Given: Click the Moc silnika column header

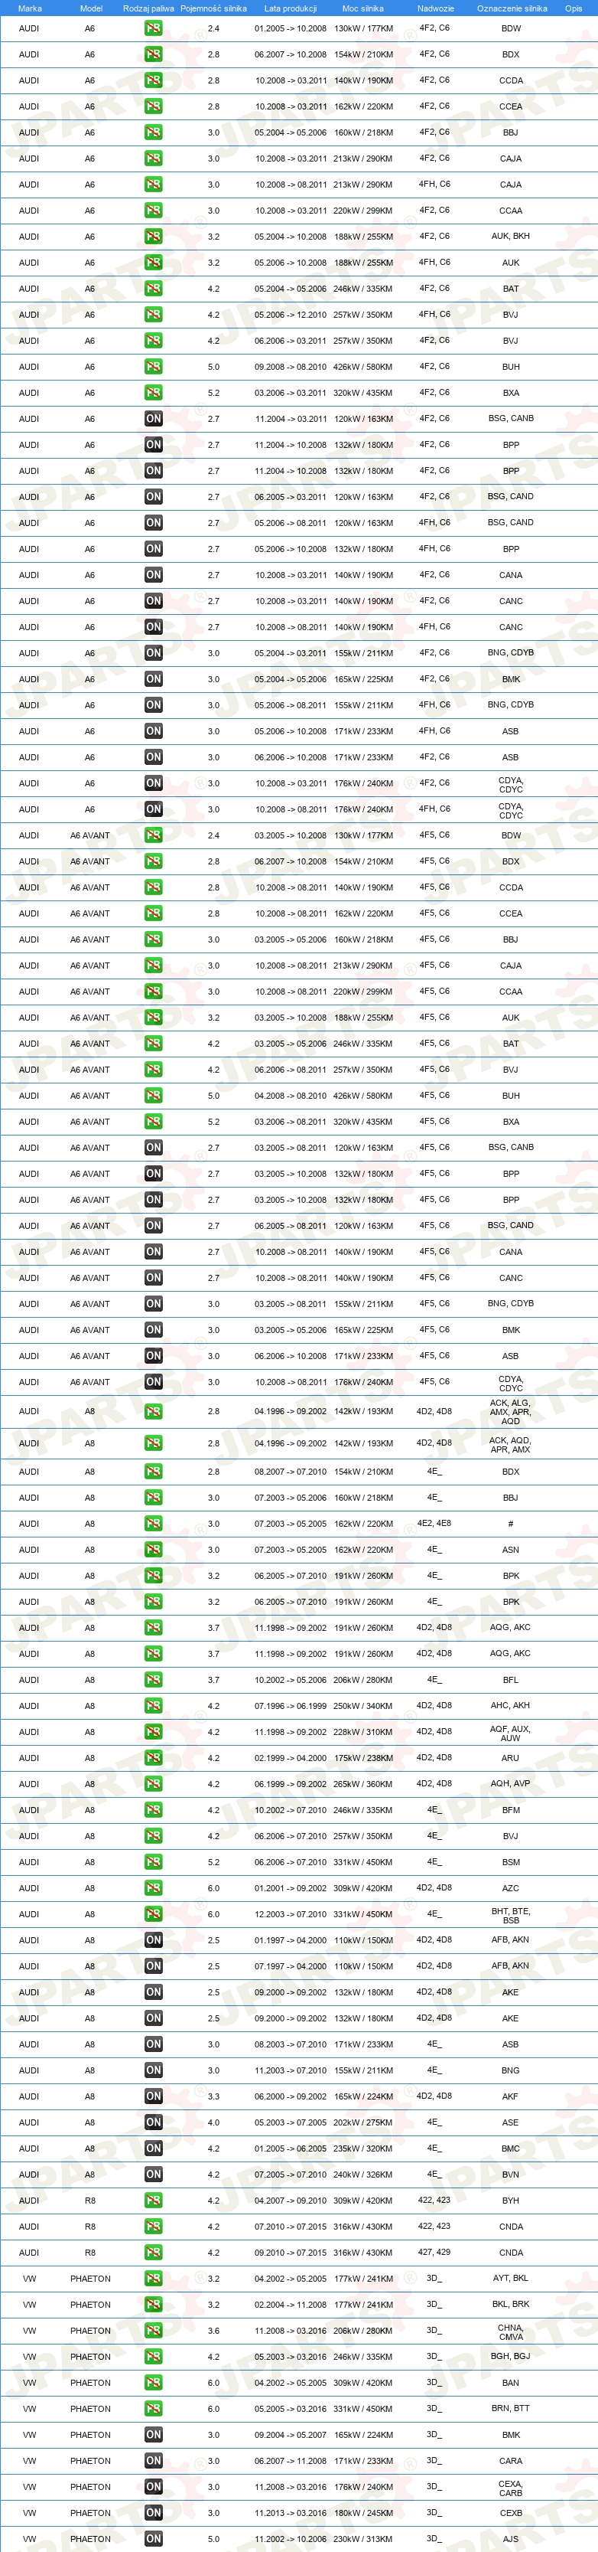Looking at the screenshot, I should click(x=362, y=8).
